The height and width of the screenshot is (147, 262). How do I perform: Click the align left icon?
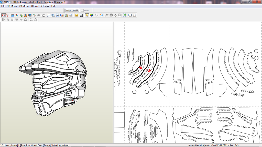point(3,20)
